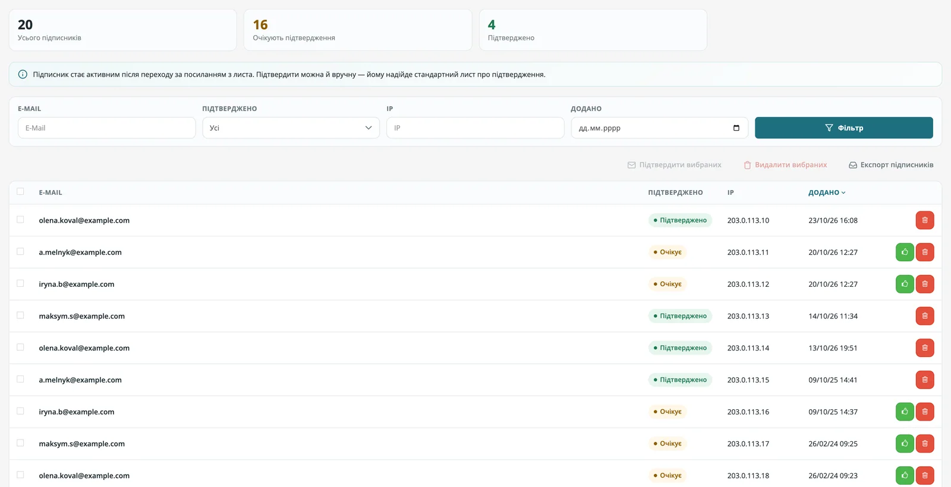Click the Додано date filter field
Screen dimensions: 951x487
(660, 128)
